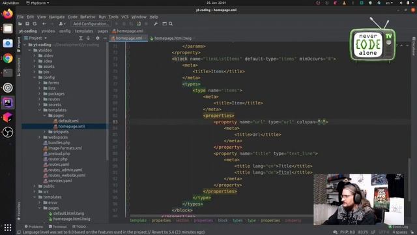Click ytvideo in navigation breadcrumb
The height and width of the screenshot is (235, 417).
click(48, 31)
